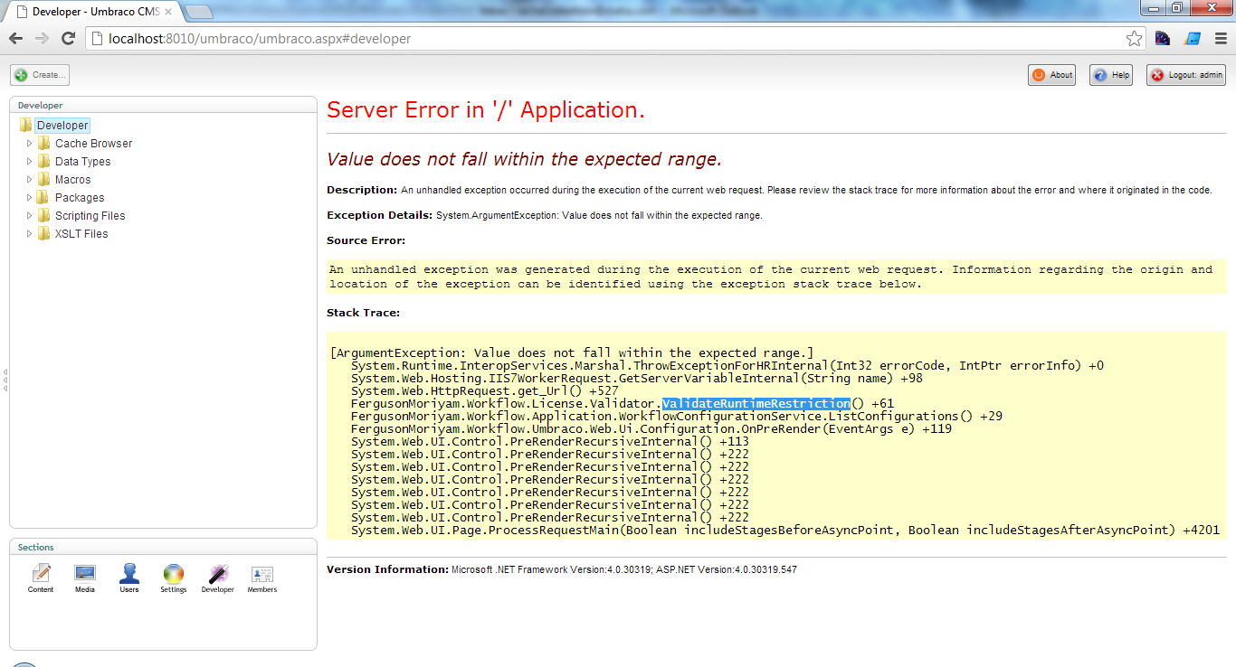Log out the admin user

(1186, 75)
